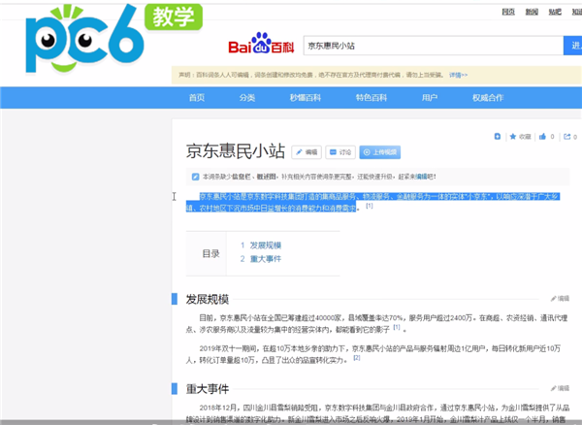Open the 秒懂百科 navigation tab
Viewport: 582px width, 425px height.
306,98
